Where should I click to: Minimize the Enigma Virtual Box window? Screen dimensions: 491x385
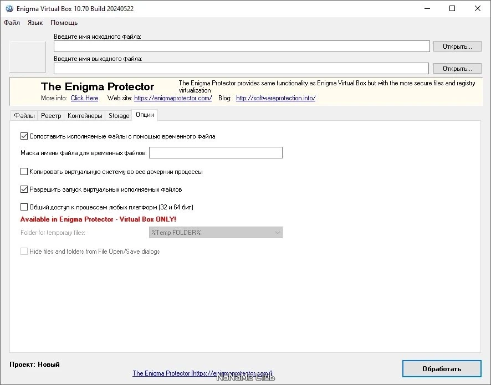pyautogui.click(x=427, y=8)
